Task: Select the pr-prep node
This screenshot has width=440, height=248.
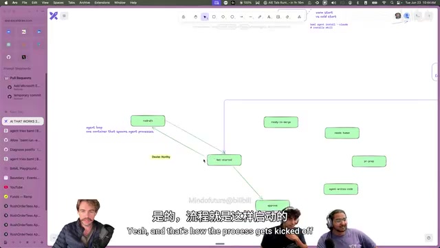Action: [369, 161]
